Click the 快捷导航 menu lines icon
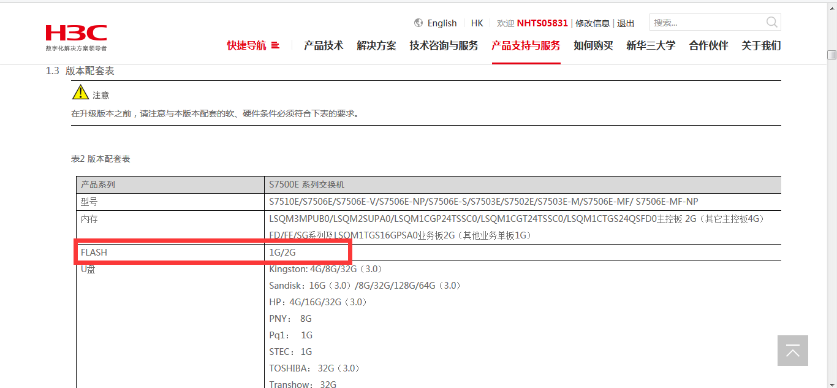 275,45
